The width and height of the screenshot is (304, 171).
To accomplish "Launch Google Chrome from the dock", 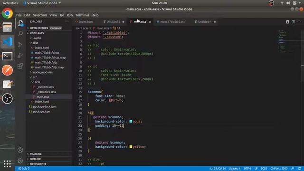I will 8,13.
